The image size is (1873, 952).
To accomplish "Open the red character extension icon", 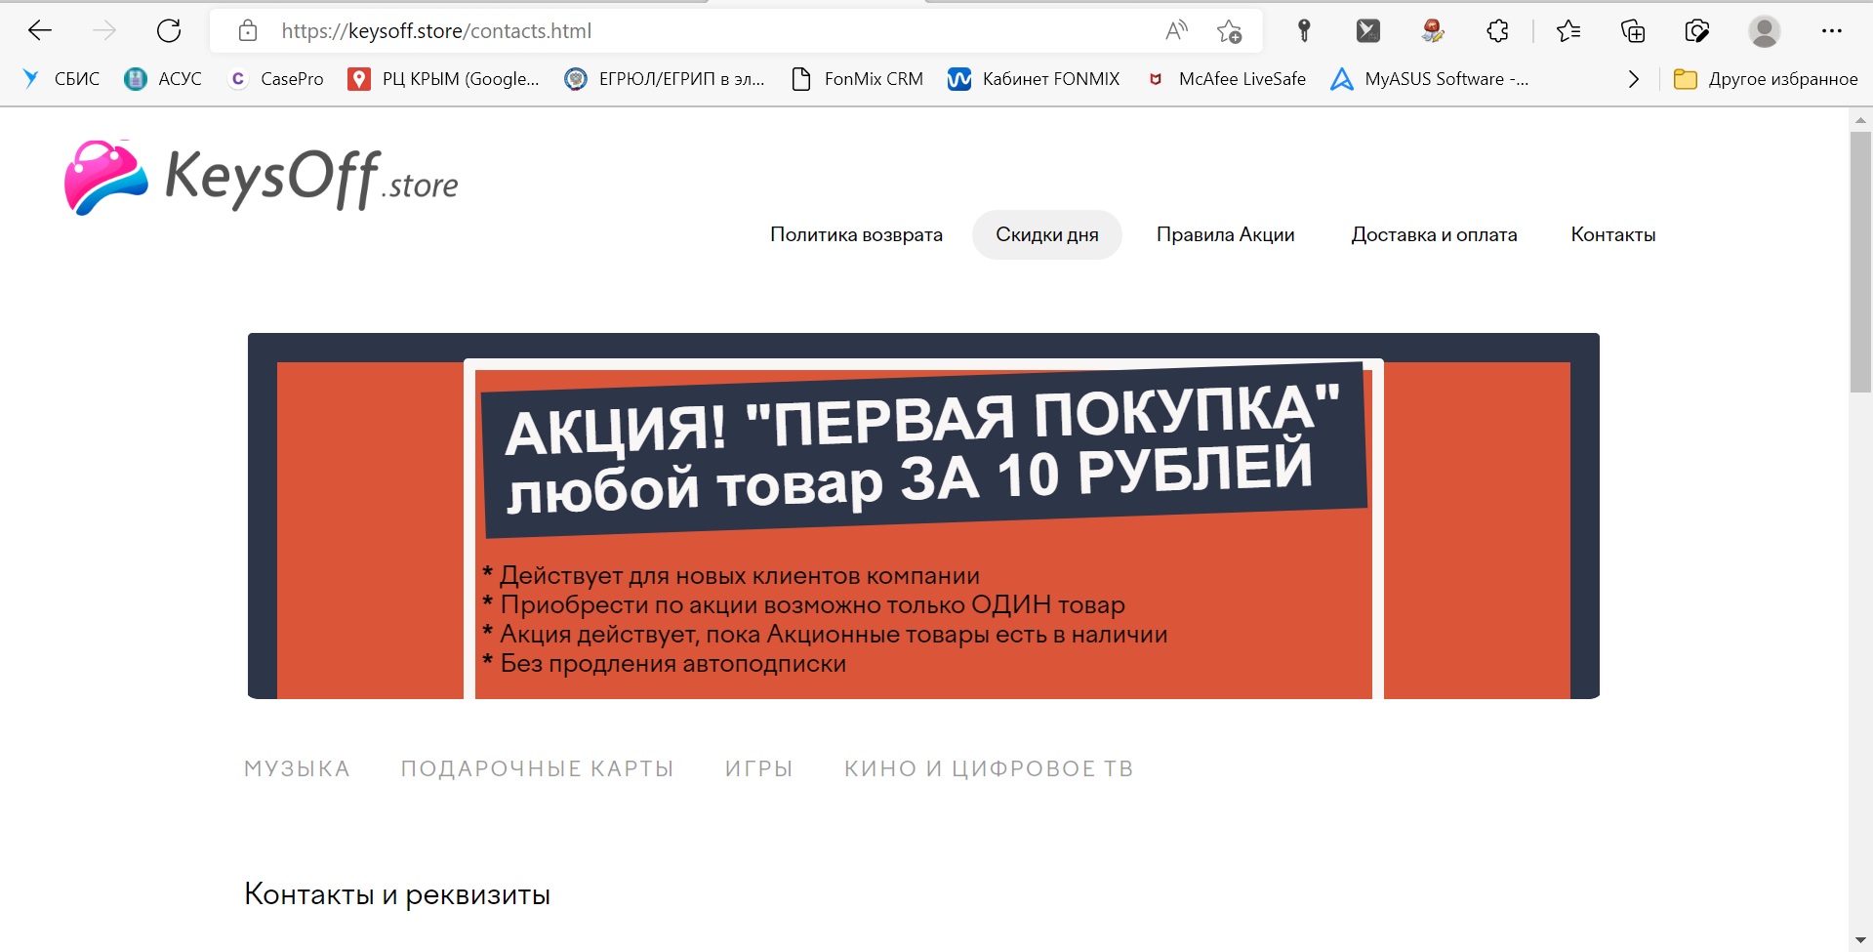I will 1433,31.
